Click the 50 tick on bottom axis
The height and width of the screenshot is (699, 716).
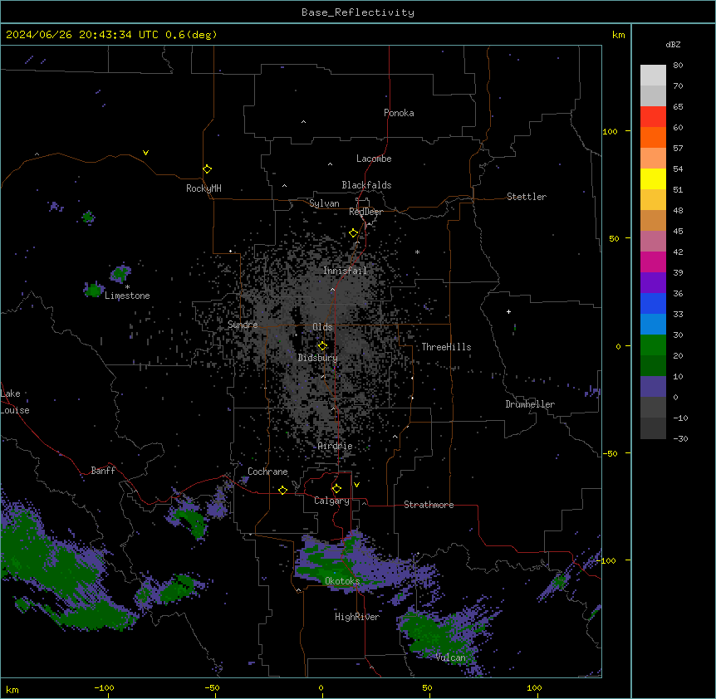[x=427, y=687]
